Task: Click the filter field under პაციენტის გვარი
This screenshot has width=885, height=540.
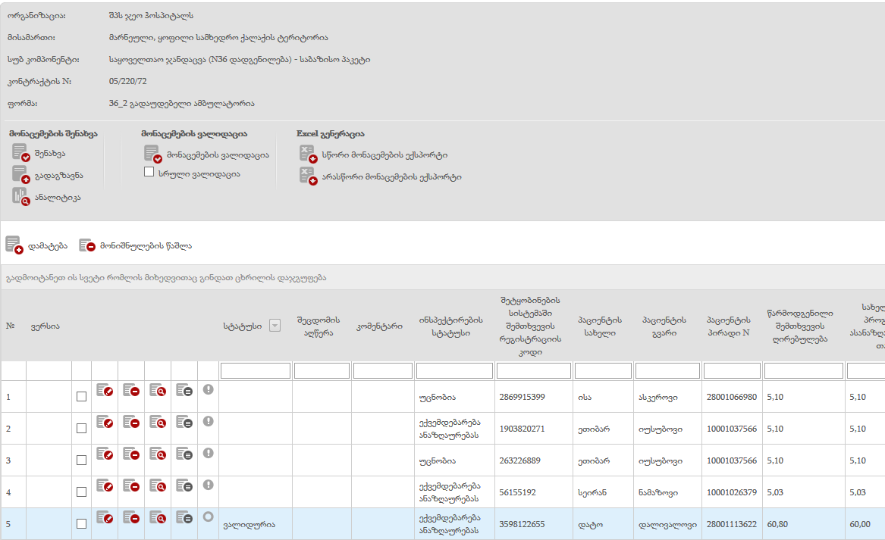Action: 667,371
